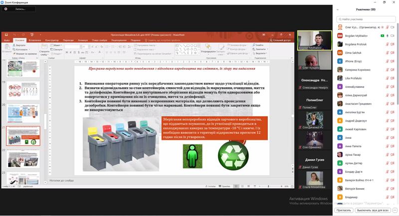Open the Упорядкувати (Arrange) dropdown
The width and height of the screenshot is (399, 216).
pyautogui.click(x=208, y=49)
